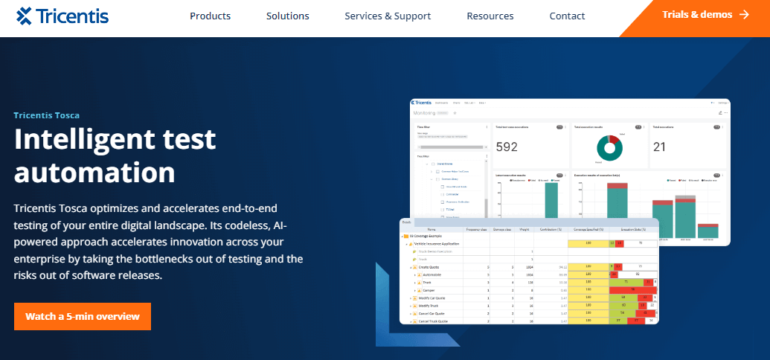Click the Modify Truck requirement icon

coord(414,306)
